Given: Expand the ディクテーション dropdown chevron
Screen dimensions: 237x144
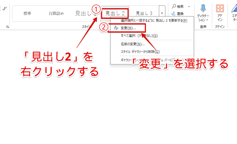Looking at the screenshot, I should coord(207,20).
